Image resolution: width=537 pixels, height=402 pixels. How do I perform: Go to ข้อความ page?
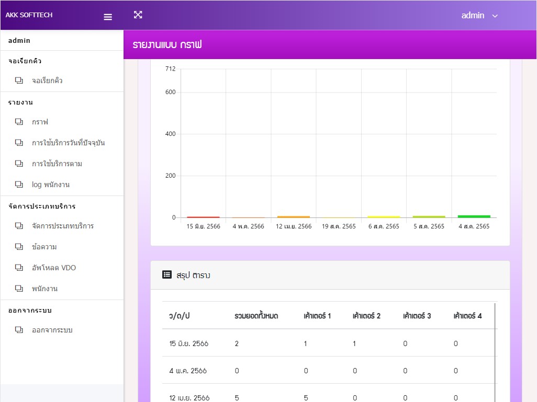(44, 247)
